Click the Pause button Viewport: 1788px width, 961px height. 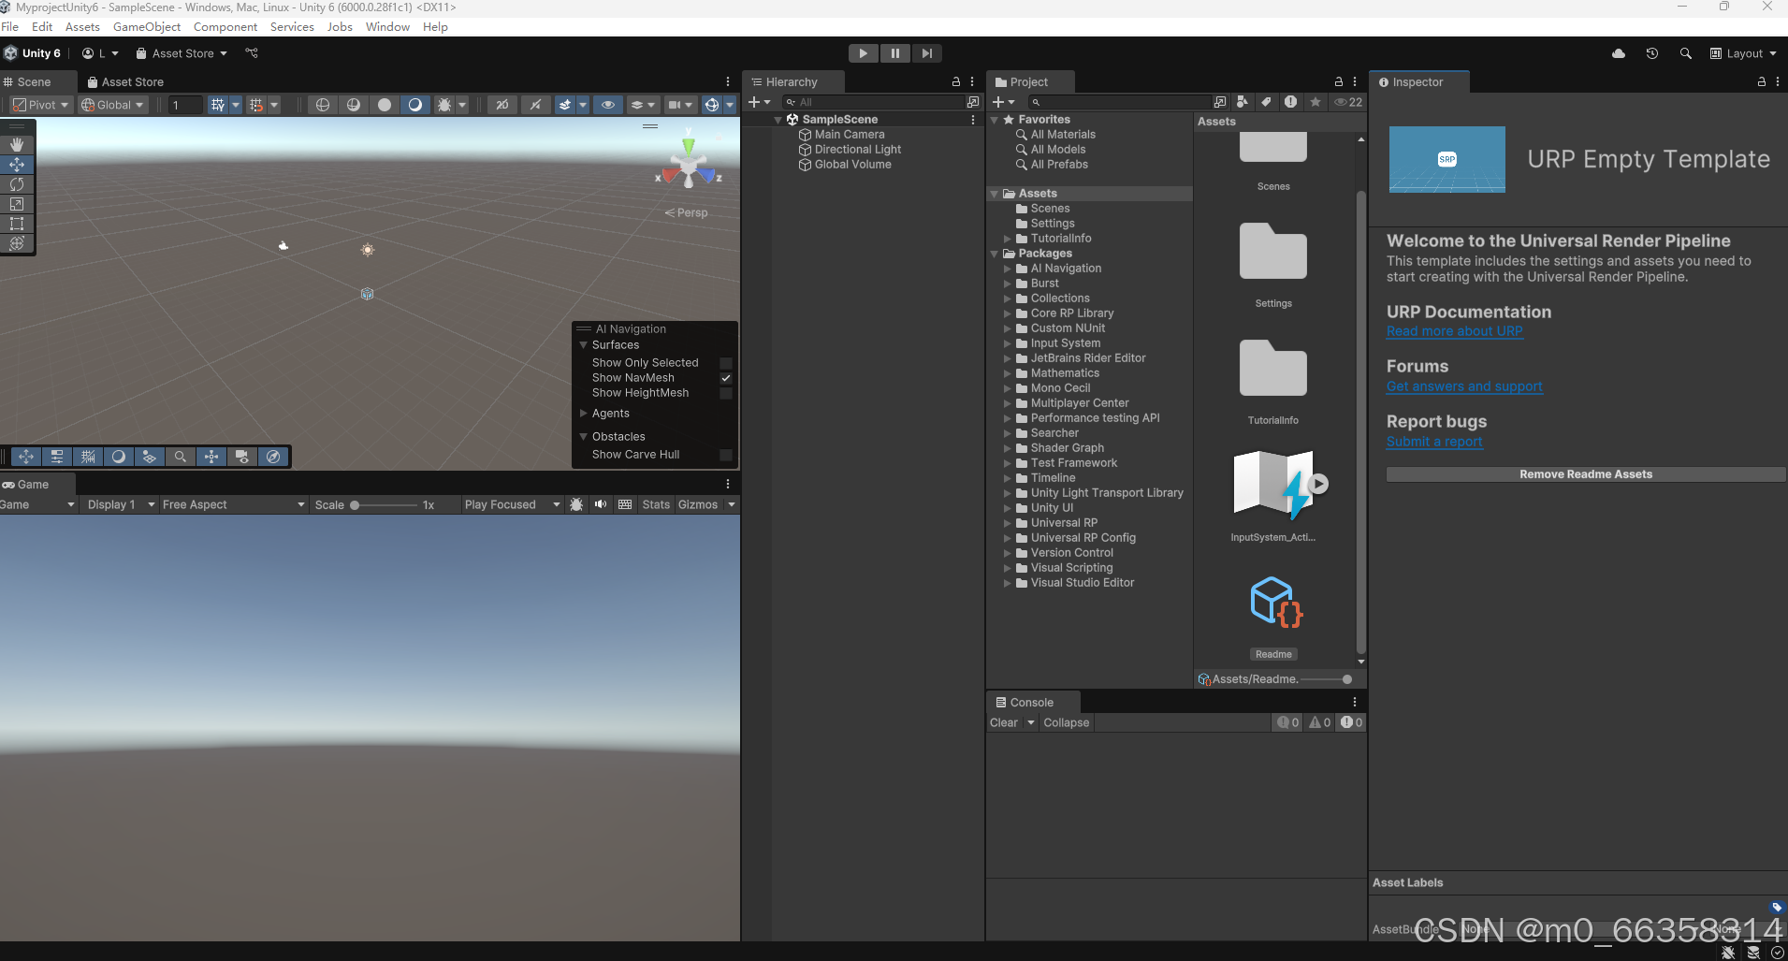click(894, 53)
